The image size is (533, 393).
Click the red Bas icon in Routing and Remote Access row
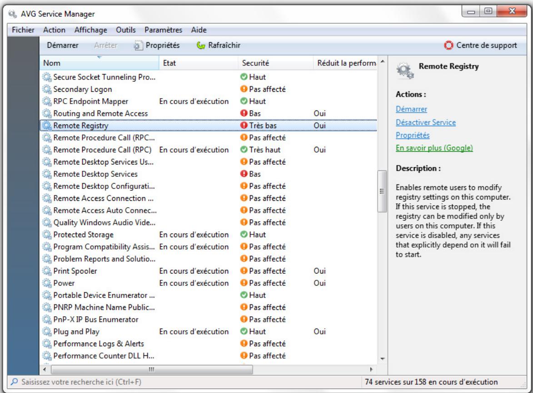click(244, 113)
